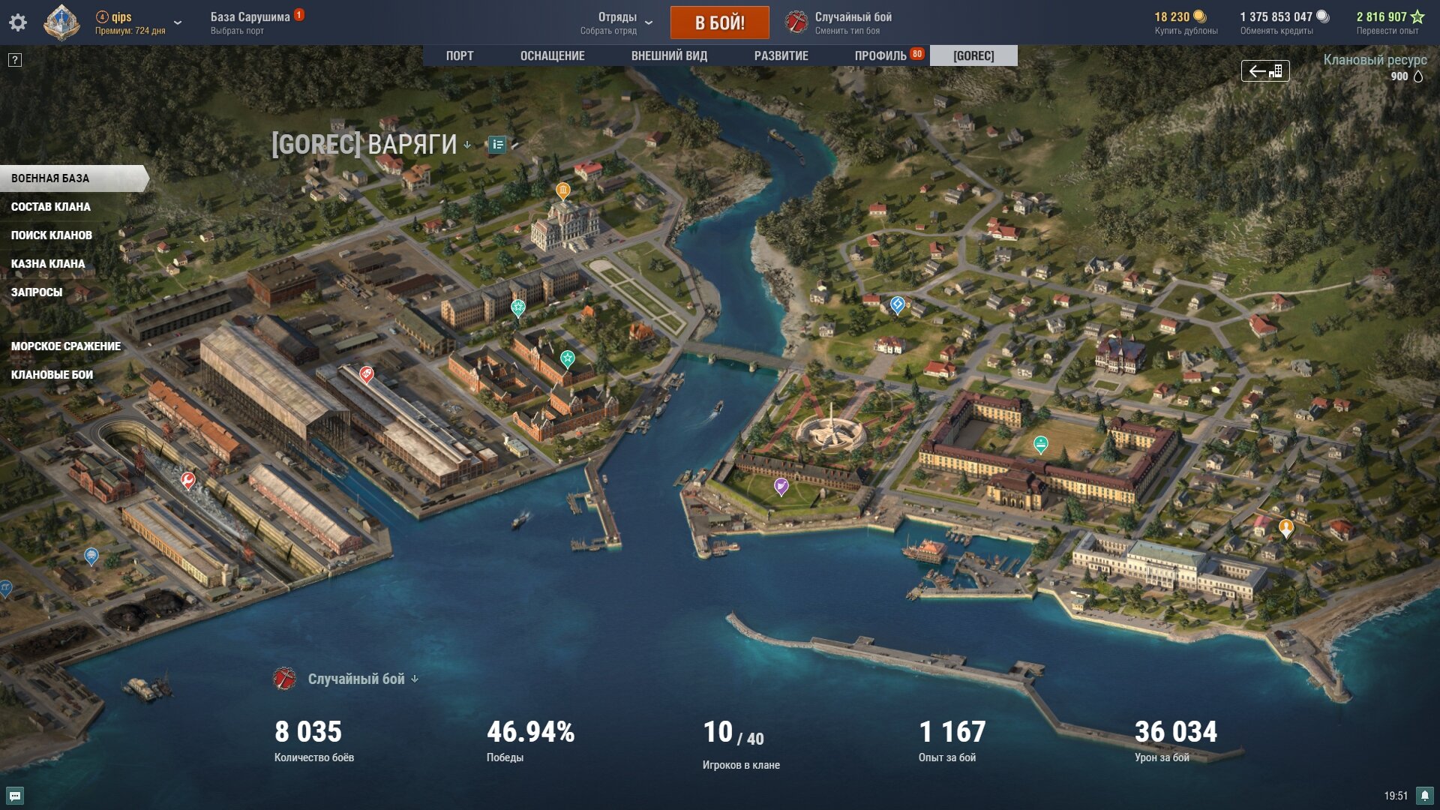Select the blue marker in the village
This screenshot has width=1440, height=810.
(x=897, y=304)
